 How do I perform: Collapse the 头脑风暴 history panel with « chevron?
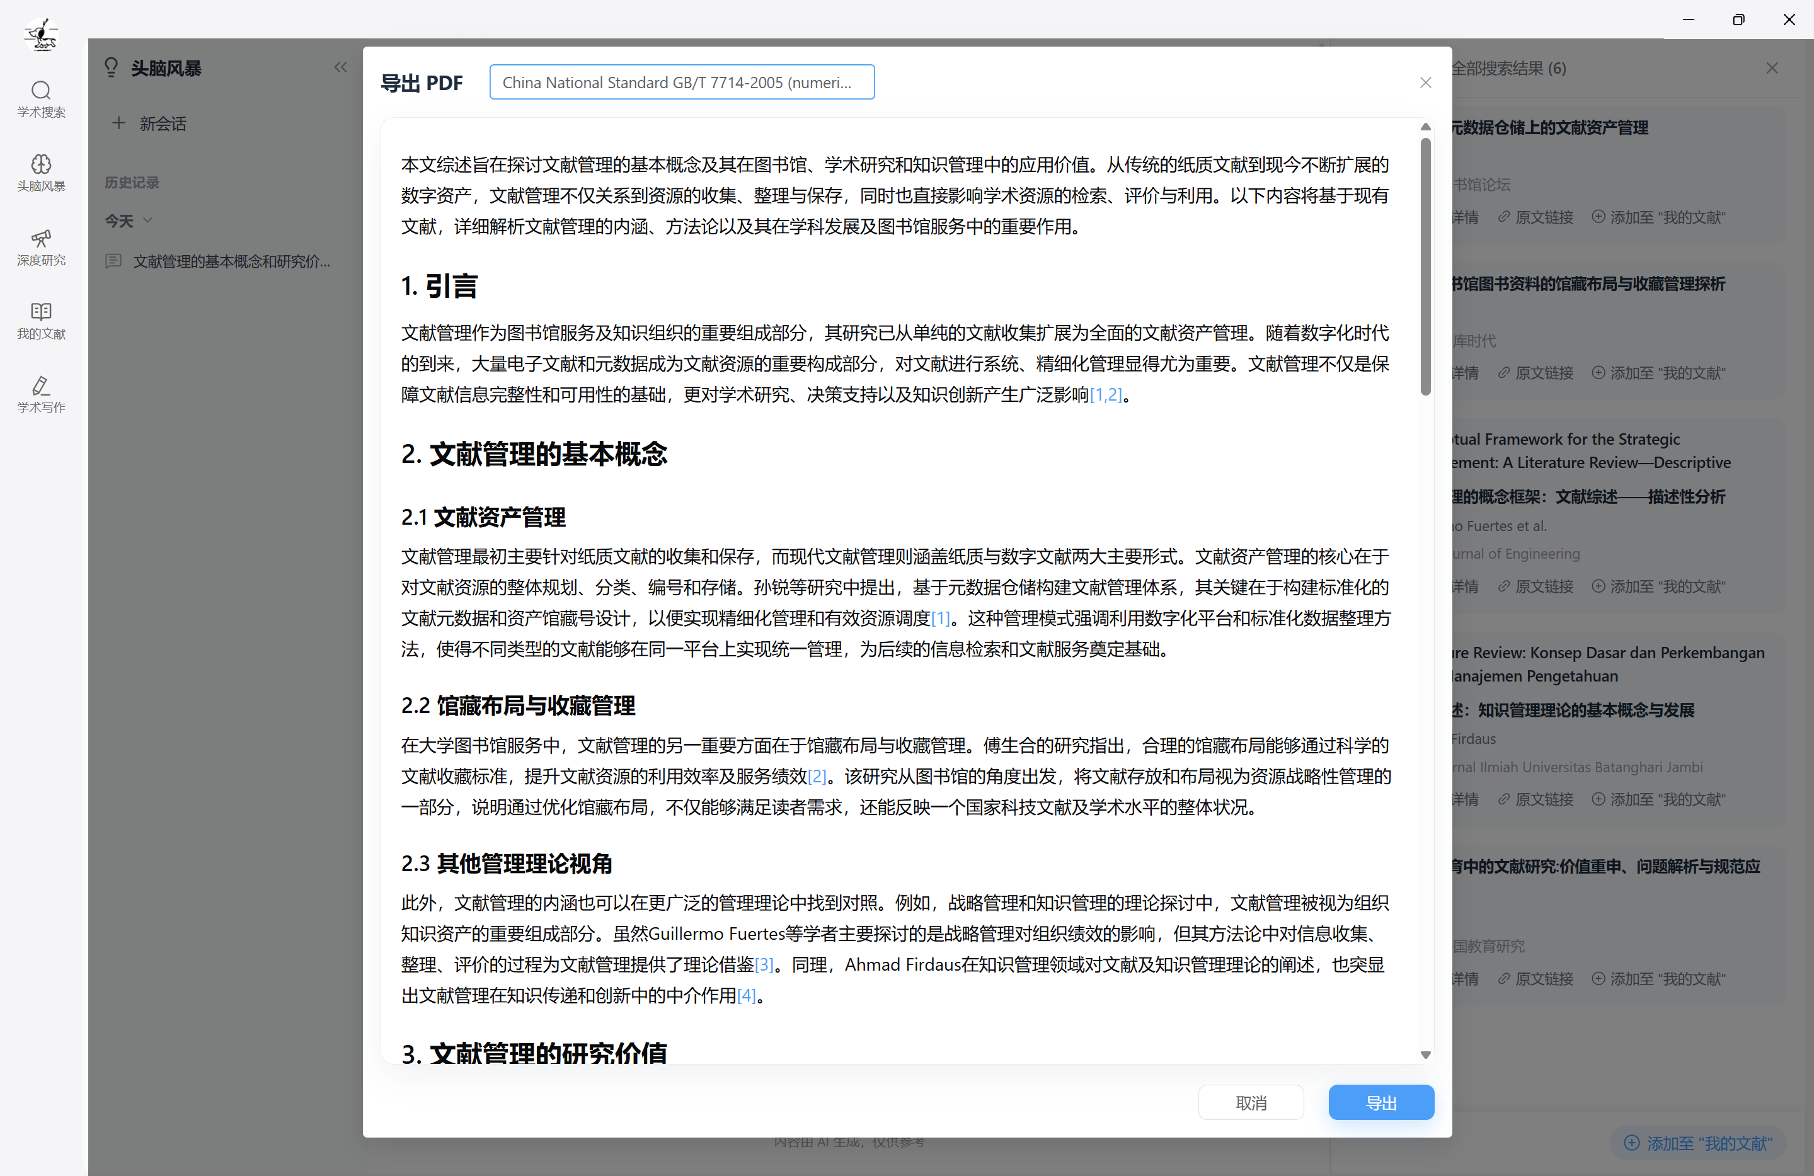click(341, 67)
